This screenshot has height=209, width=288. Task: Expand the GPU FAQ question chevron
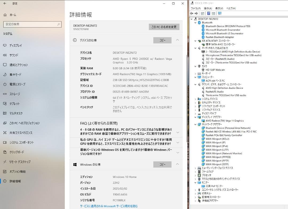(x=178, y=142)
